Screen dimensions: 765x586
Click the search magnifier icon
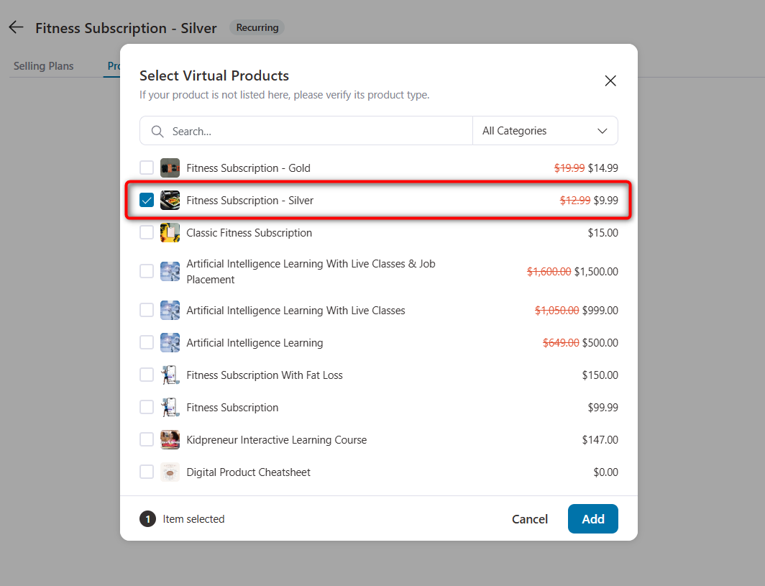(x=157, y=130)
